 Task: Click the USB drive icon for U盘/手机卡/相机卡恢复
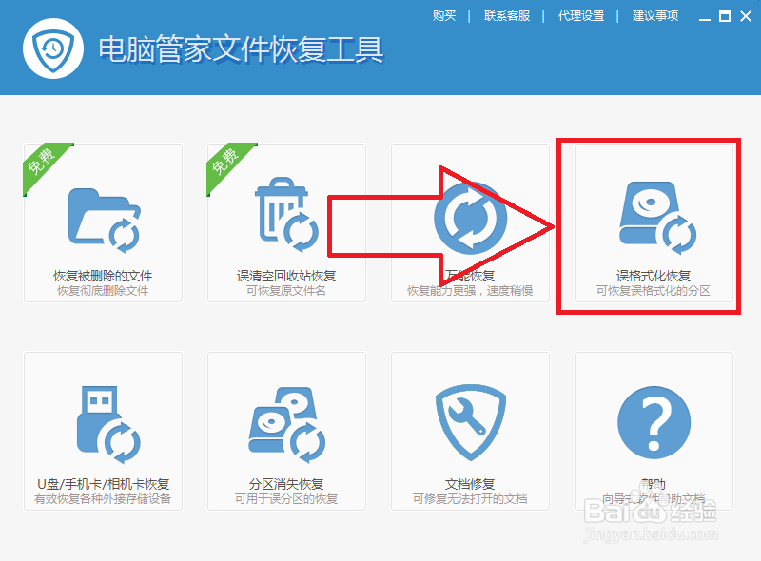point(108,425)
